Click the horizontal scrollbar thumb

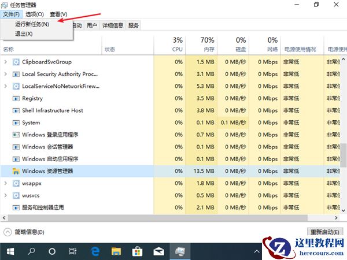pos(158,218)
